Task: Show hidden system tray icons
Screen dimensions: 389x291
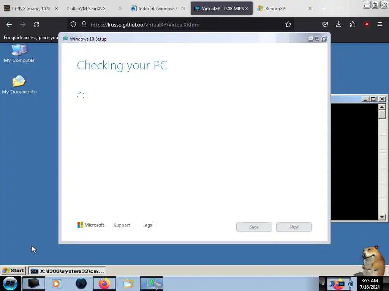Action: [323, 283]
